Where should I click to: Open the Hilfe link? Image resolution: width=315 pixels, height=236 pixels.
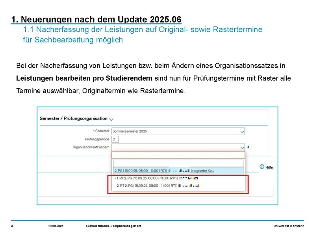click(x=269, y=168)
